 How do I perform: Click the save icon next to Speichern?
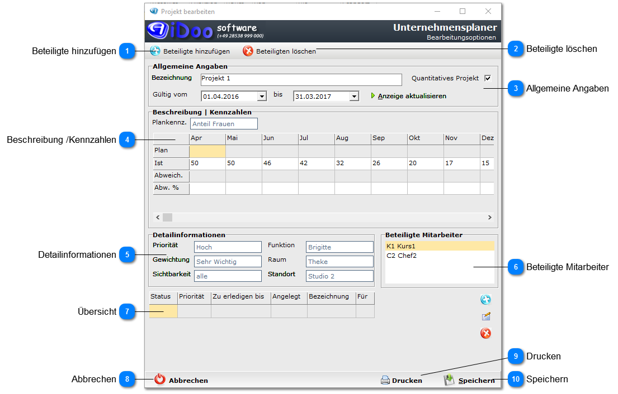[x=449, y=380]
